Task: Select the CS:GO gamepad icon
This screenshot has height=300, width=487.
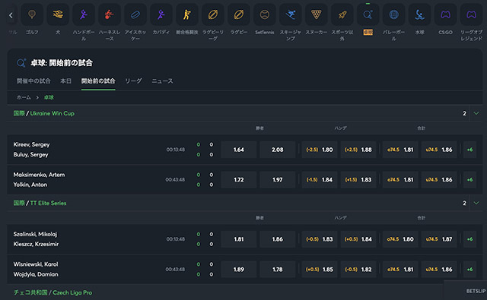Action: coord(445,14)
